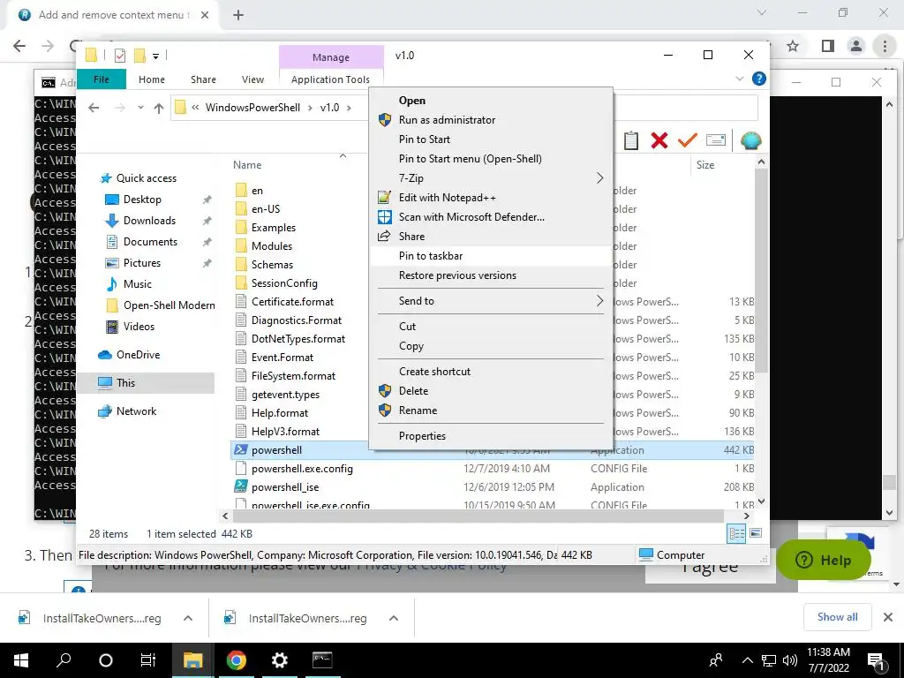904x678 pixels.
Task: Select Network in navigation pane
Action: pyautogui.click(x=136, y=411)
